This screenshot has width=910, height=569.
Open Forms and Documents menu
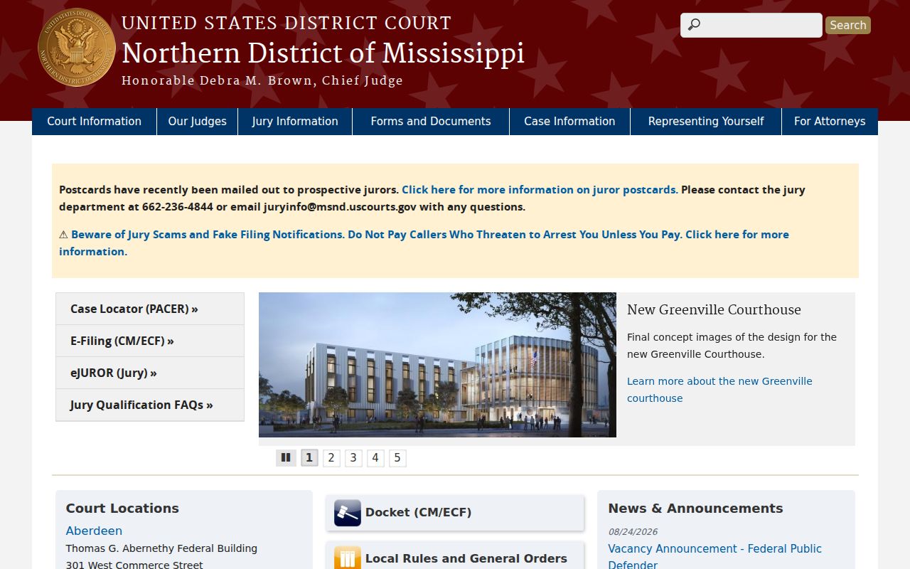[x=431, y=122]
